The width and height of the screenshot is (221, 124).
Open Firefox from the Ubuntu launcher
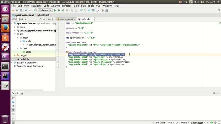click(5, 28)
